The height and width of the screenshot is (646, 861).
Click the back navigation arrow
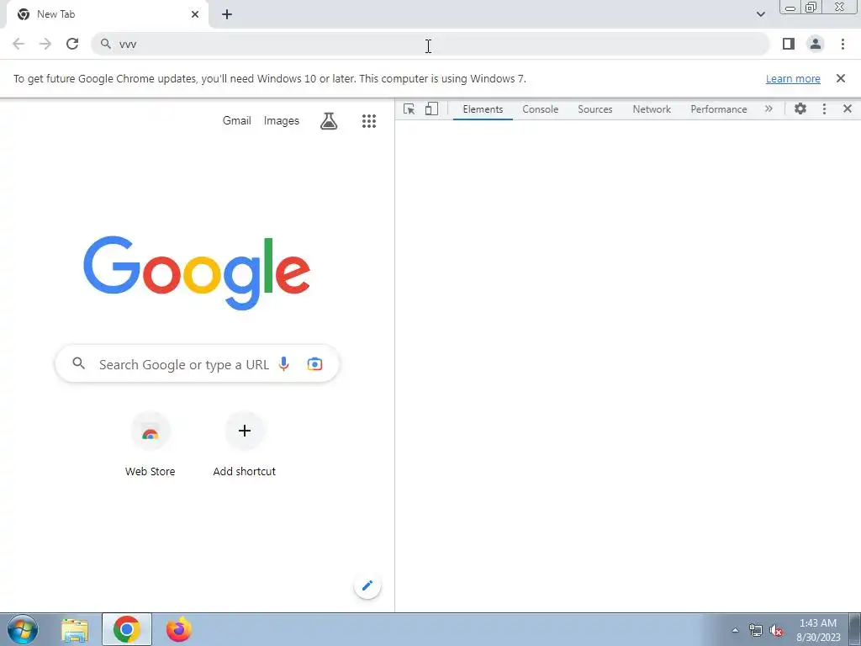18,44
